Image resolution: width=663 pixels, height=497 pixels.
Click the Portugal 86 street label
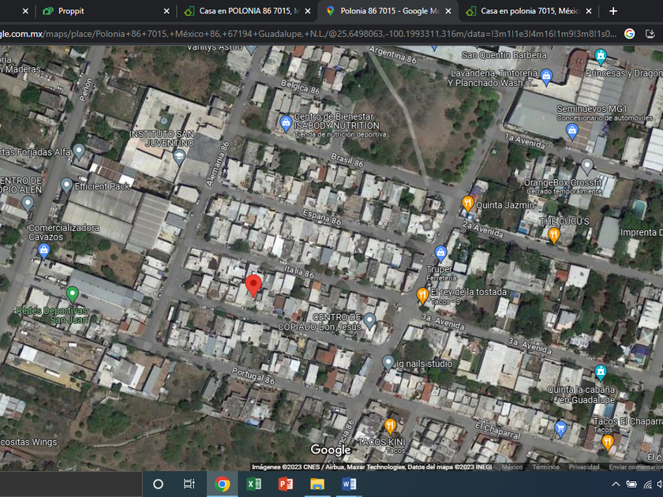point(253,376)
